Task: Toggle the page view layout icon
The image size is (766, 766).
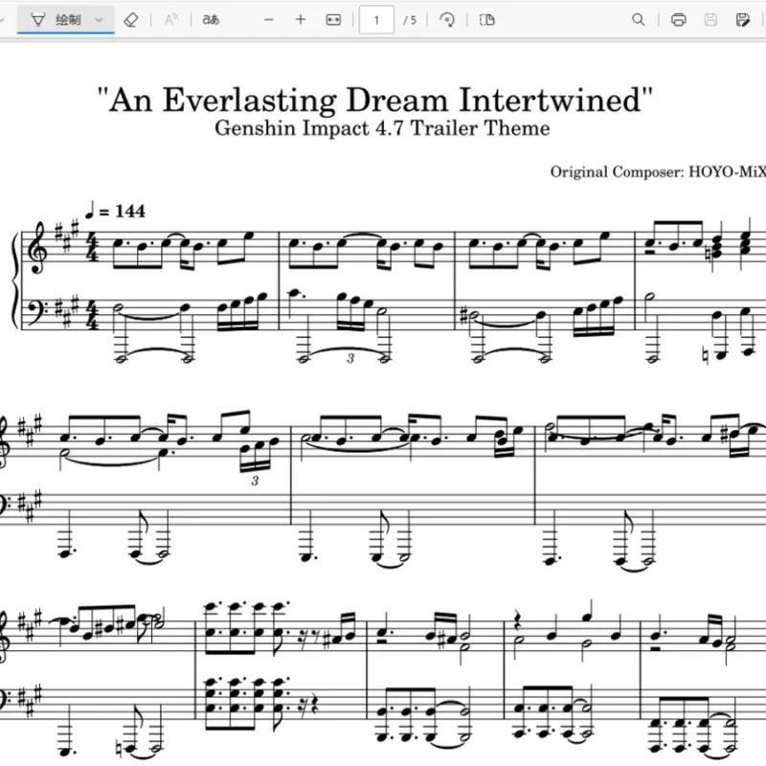Action: (x=487, y=20)
